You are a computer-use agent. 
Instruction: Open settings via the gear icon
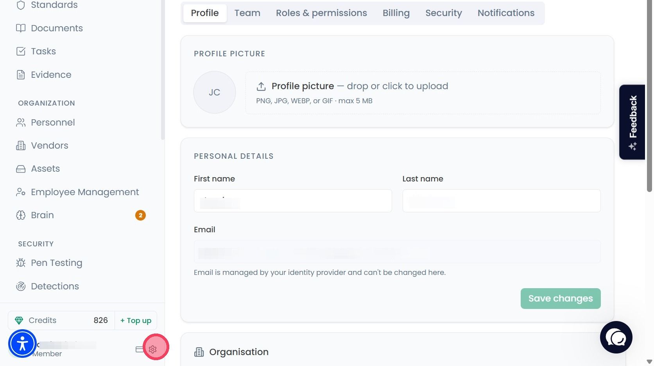point(153,349)
